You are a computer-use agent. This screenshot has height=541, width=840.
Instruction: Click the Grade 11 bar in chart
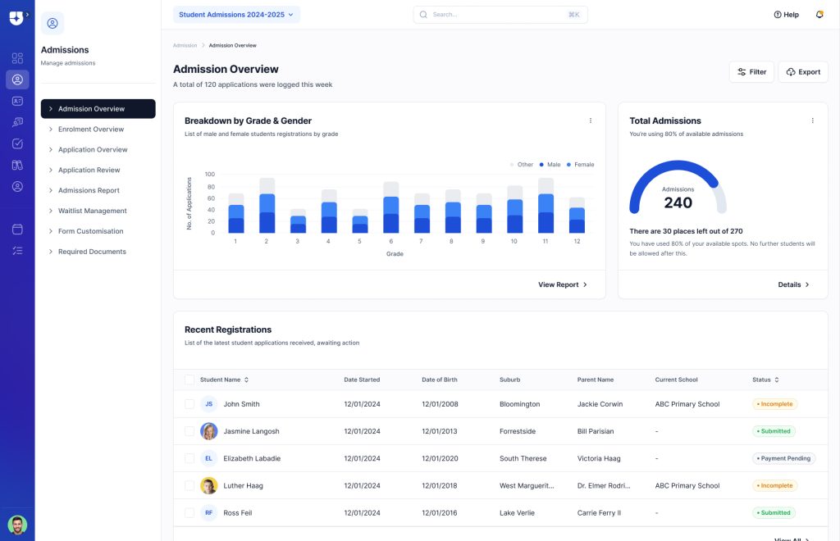546,206
